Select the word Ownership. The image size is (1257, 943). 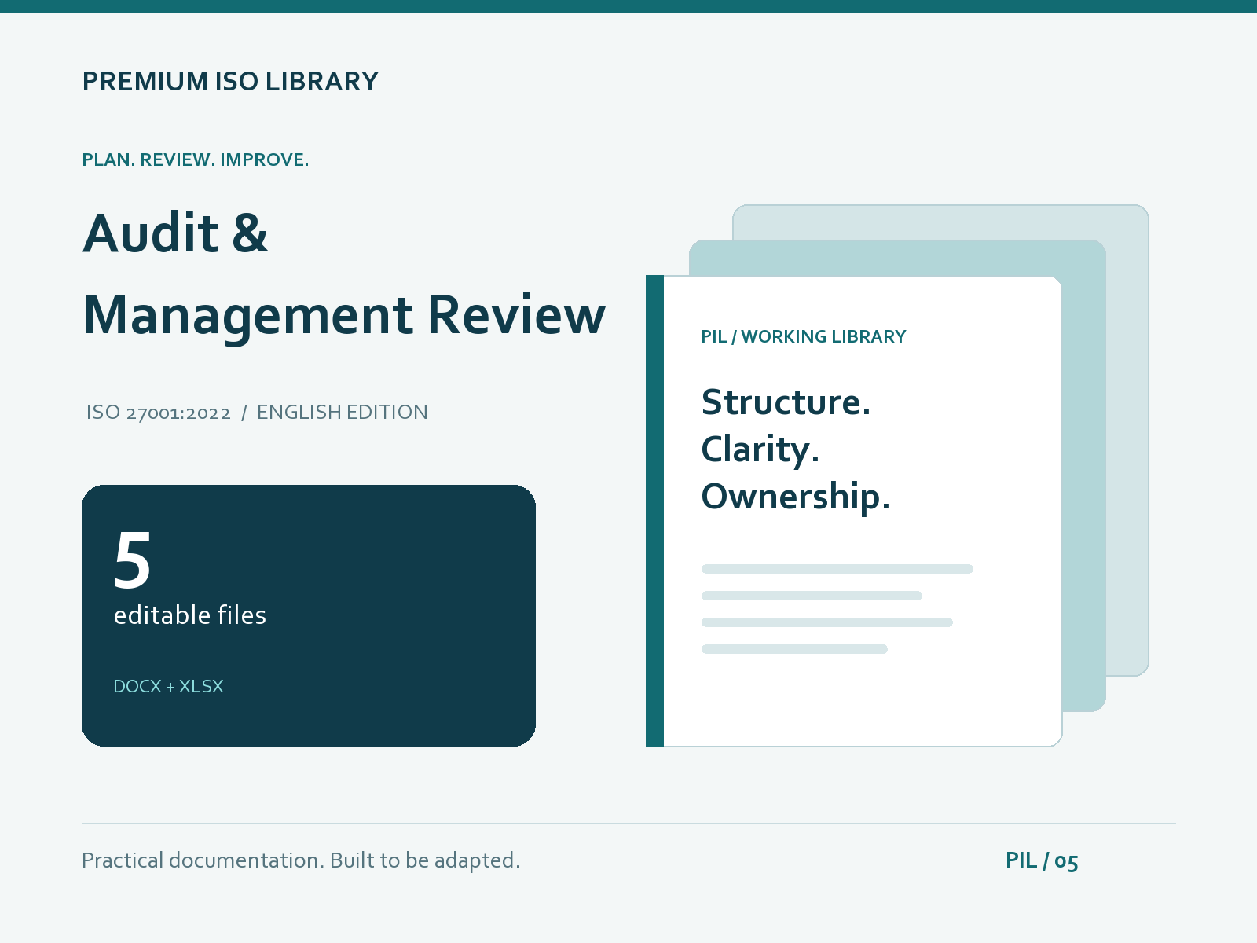tap(796, 497)
